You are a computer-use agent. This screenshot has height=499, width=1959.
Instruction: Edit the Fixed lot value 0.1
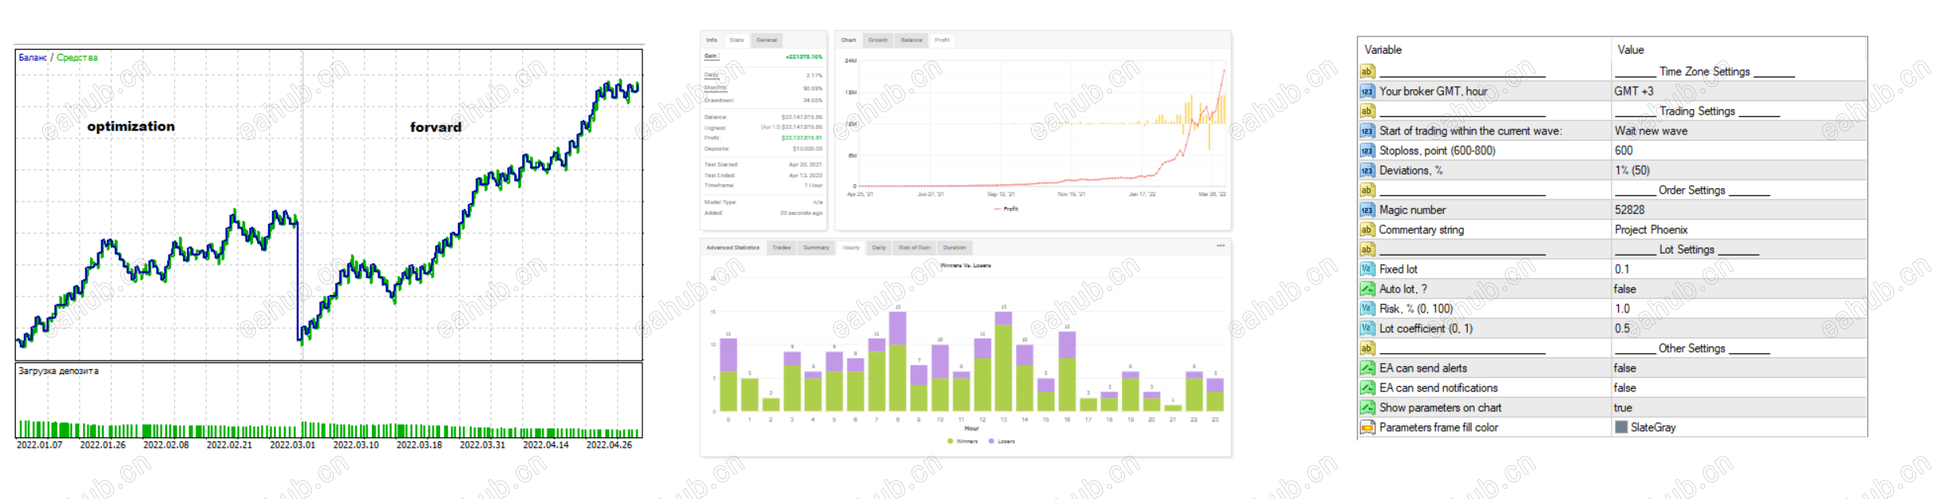tap(1739, 269)
